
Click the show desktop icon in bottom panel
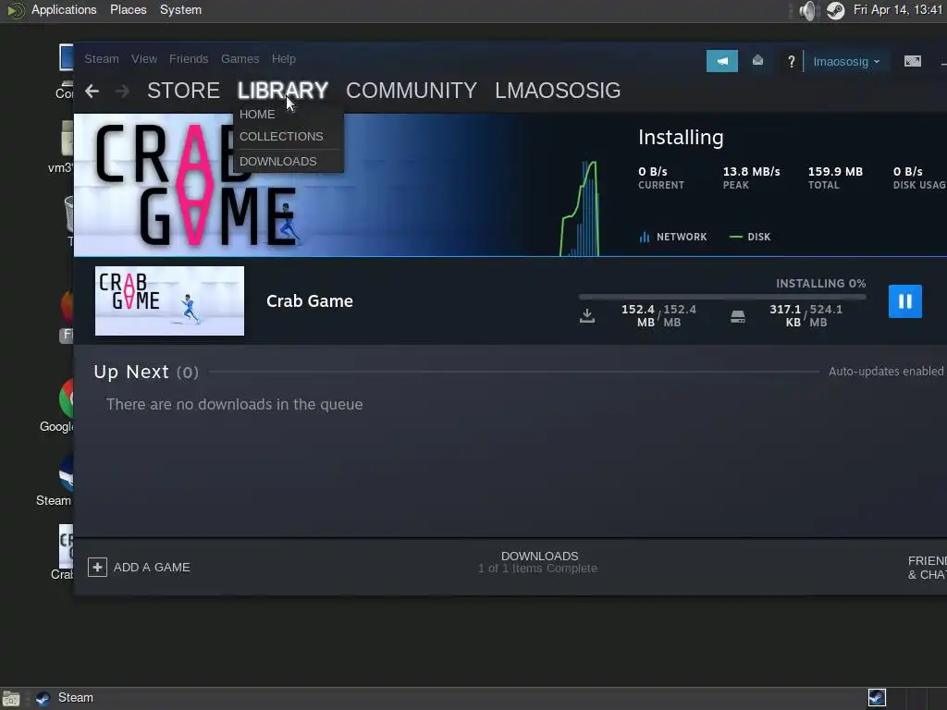[11, 699]
